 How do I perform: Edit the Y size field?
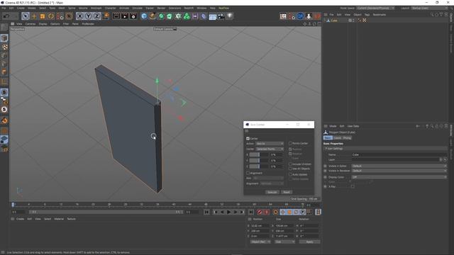pyautogui.click(x=284, y=231)
